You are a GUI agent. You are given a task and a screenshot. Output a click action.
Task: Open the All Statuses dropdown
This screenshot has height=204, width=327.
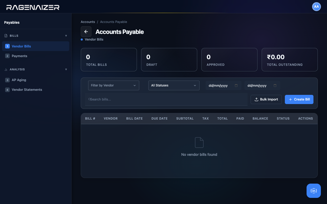[x=174, y=85]
